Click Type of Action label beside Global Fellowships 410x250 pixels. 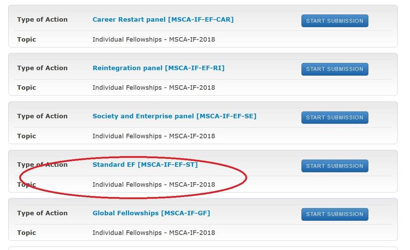(x=42, y=213)
